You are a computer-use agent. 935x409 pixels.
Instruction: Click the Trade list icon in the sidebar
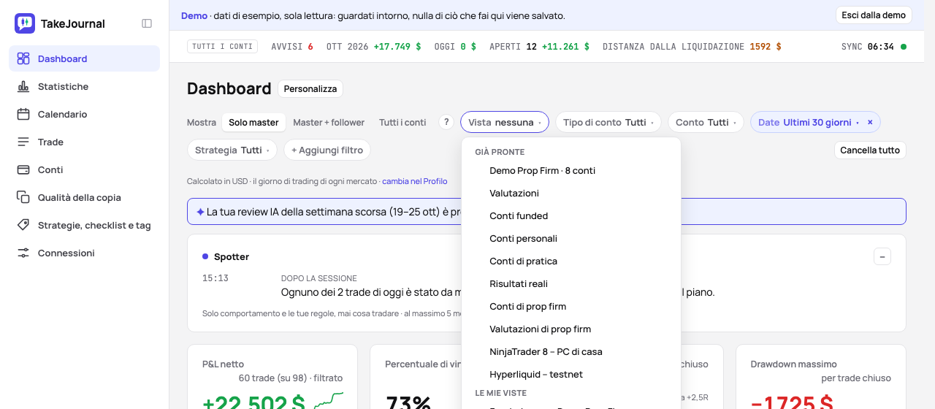23,142
